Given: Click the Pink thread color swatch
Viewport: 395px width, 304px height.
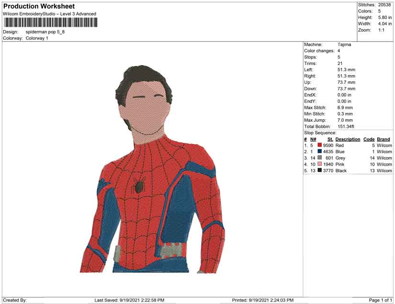Looking at the screenshot, I should (x=320, y=164).
